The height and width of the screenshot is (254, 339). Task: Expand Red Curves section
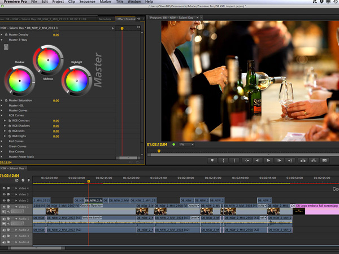[2, 141]
